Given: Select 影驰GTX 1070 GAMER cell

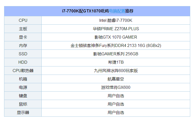Looking at the screenshot, I should point(116,37).
